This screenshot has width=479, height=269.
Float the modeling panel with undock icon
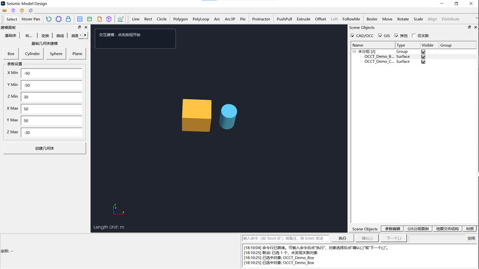80,27
